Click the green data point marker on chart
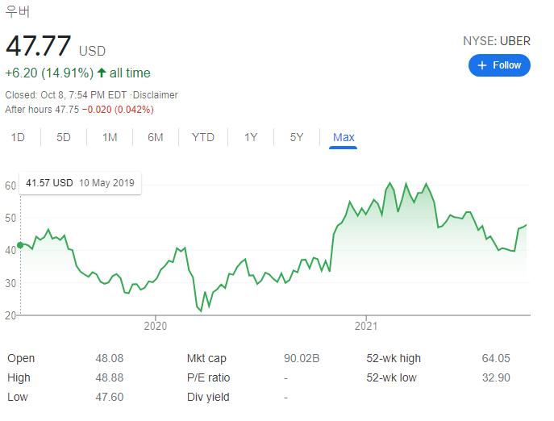 click(20, 245)
